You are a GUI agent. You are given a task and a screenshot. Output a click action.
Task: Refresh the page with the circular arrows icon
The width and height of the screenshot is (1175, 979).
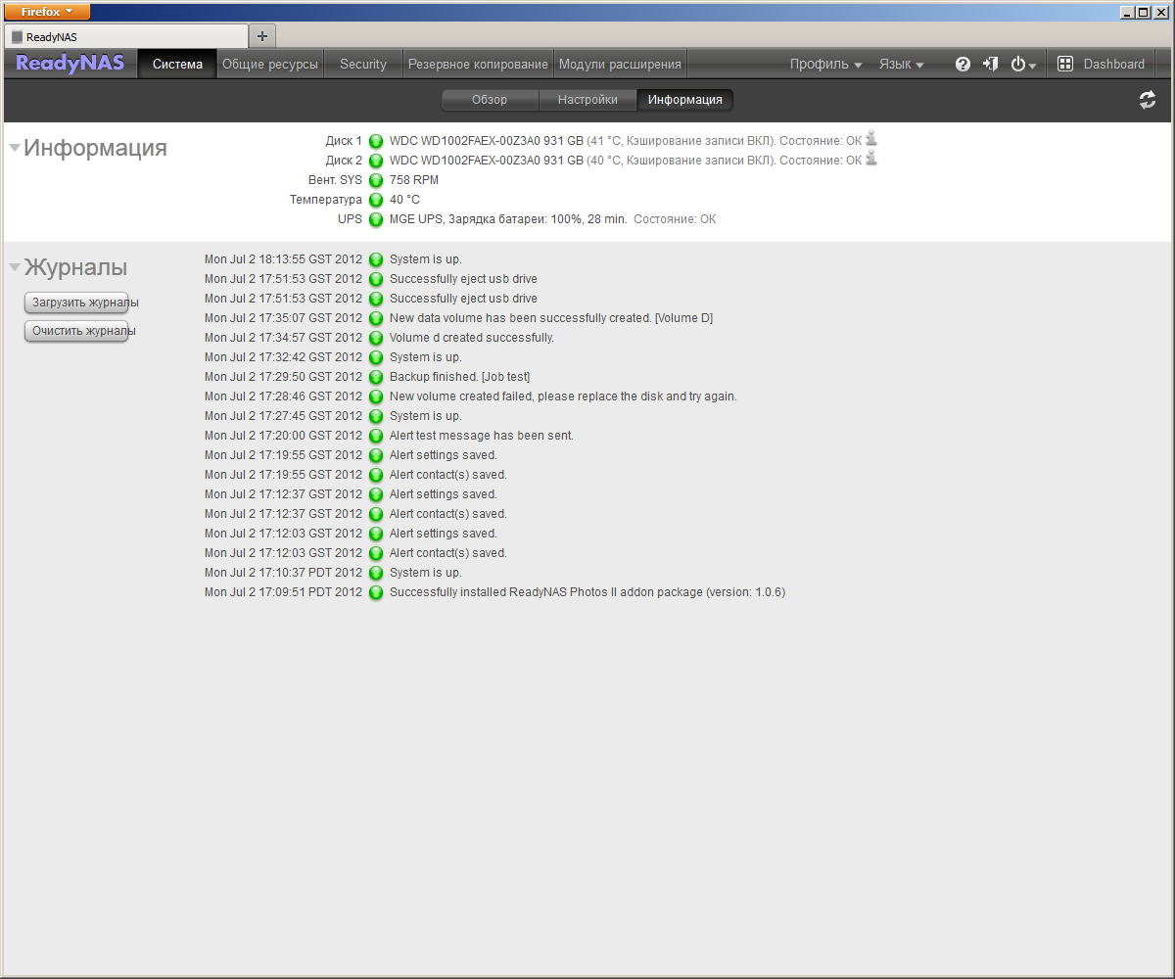(1148, 99)
